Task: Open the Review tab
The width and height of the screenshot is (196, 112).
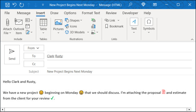Action: (111, 13)
